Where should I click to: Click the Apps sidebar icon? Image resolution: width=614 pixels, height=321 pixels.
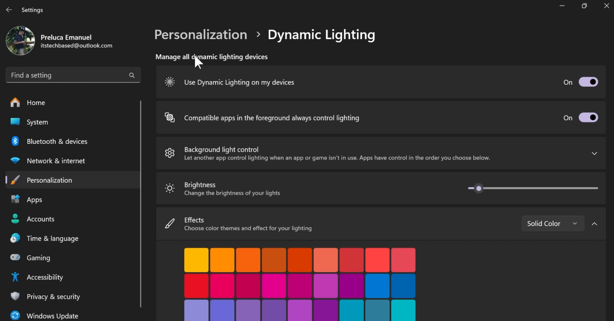15,199
